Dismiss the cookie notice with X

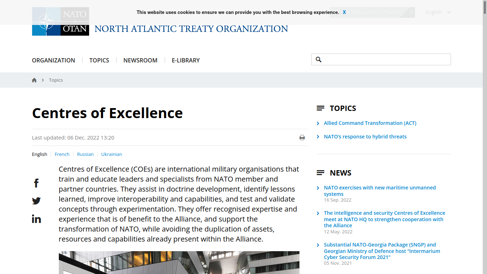tap(344, 12)
